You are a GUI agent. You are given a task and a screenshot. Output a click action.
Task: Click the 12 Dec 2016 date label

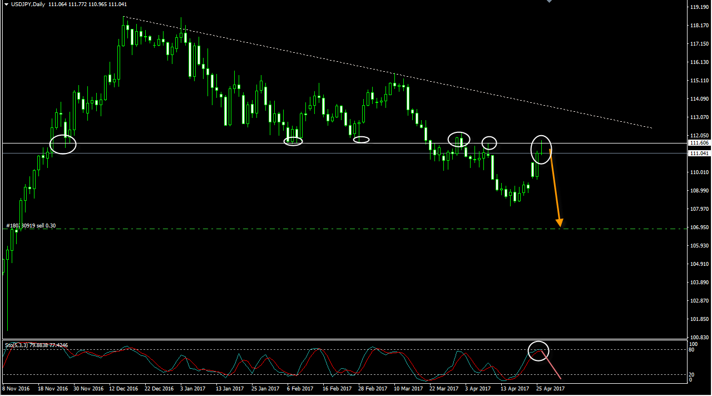click(123, 389)
